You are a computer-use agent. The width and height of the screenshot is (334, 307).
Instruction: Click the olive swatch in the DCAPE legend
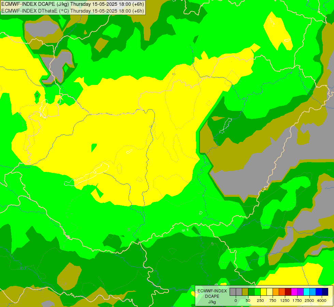point(245,292)
